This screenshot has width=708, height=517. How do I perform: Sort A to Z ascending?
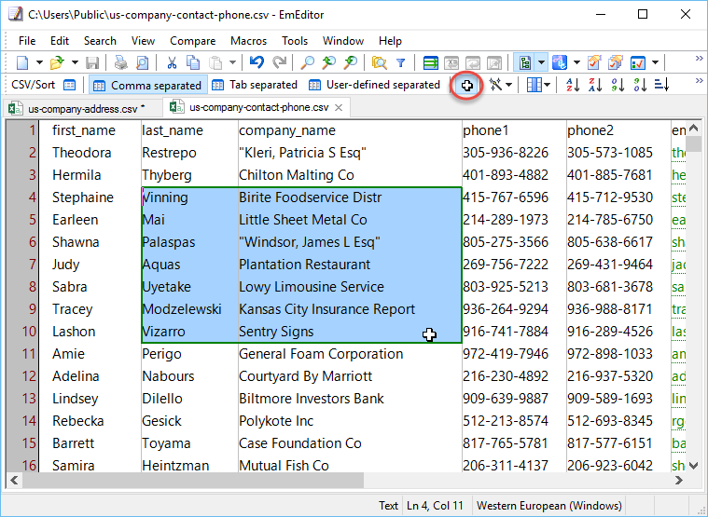pyautogui.click(x=573, y=85)
